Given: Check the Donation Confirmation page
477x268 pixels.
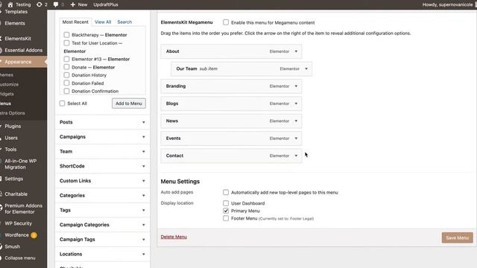Looking at the screenshot, I should [66, 91].
